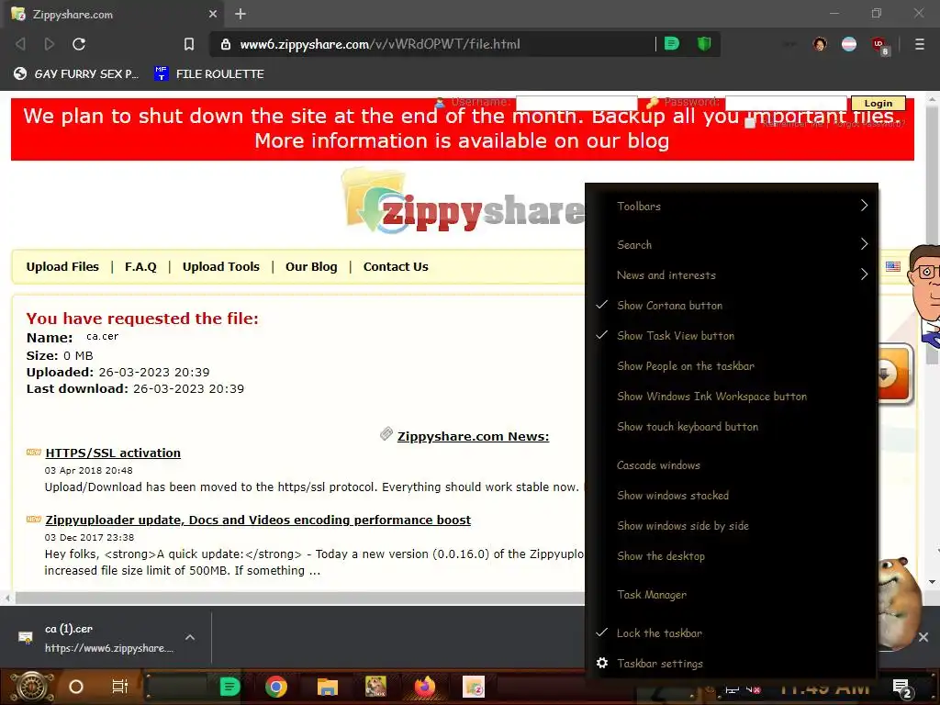Open the HTTPS/SSL activation news link

point(113,453)
